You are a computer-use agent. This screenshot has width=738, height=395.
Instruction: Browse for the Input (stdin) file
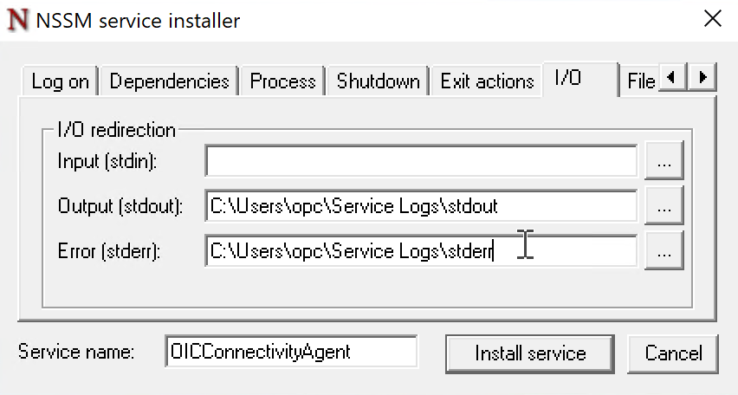pyautogui.click(x=664, y=161)
